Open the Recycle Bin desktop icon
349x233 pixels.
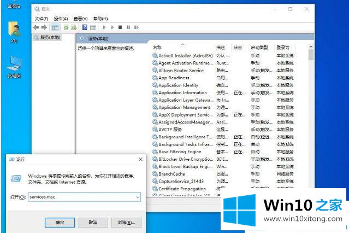(14, 4)
